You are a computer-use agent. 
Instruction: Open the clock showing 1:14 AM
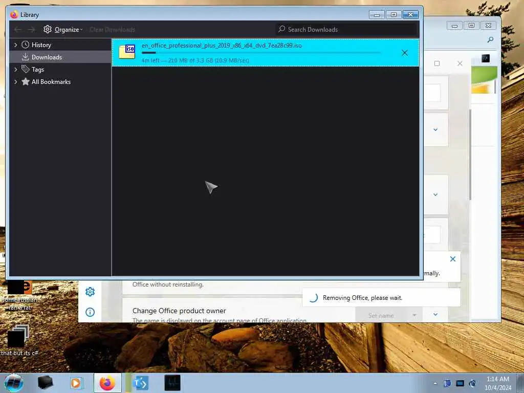coord(497,383)
